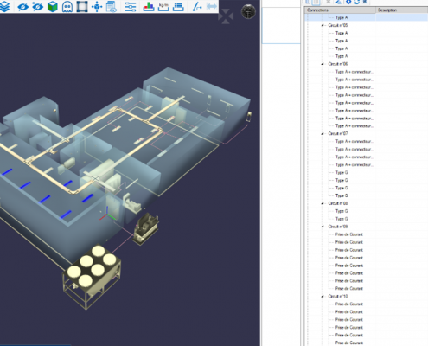428x346 pixels.
Task: Collapse the Circuit n°09 tree node
Action: [323, 227]
